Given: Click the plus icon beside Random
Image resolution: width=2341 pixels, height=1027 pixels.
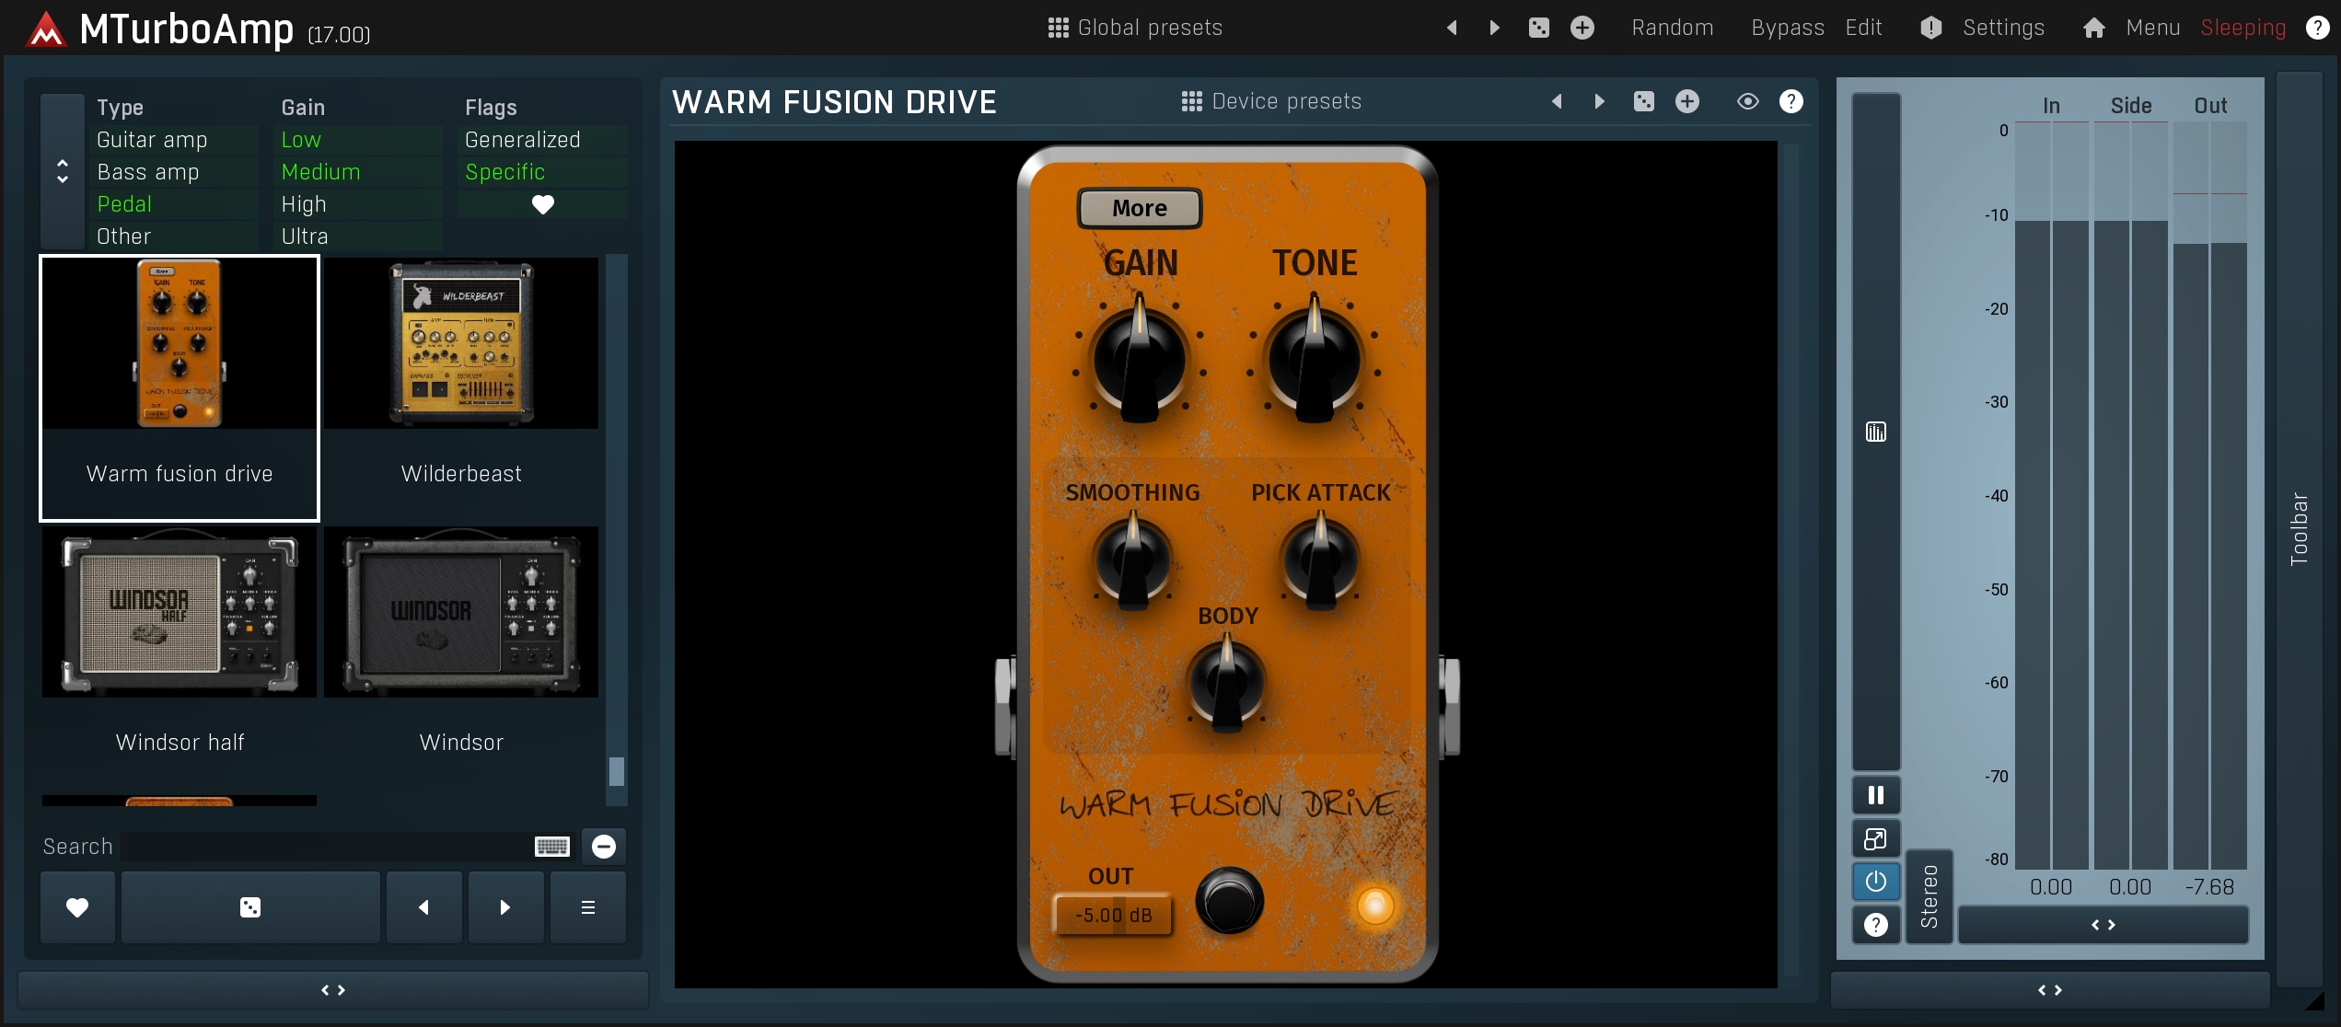Looking at the screenshot, I should click(x=1582, y=28).
